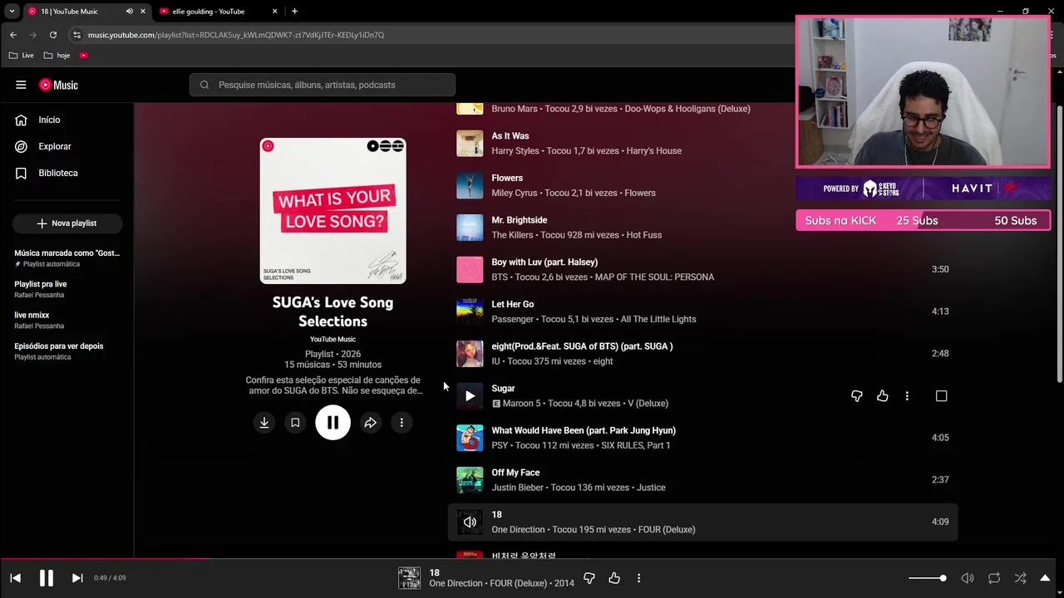Pause playlist with large round button

pyautogui.click(x=332, y=423)
